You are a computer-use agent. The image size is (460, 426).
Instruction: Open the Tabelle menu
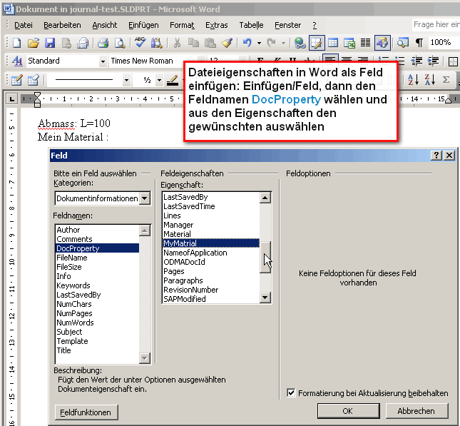pyautogui.click(x=251, y=25)
